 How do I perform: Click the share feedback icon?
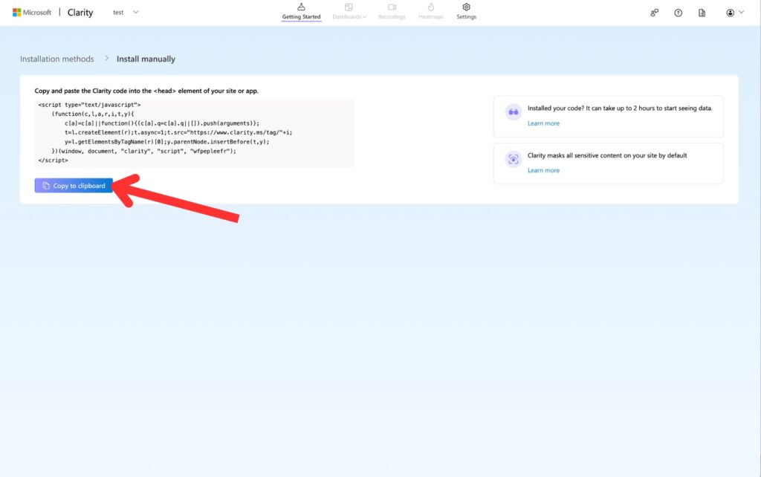pyautogui.click(x=653, y=13)
